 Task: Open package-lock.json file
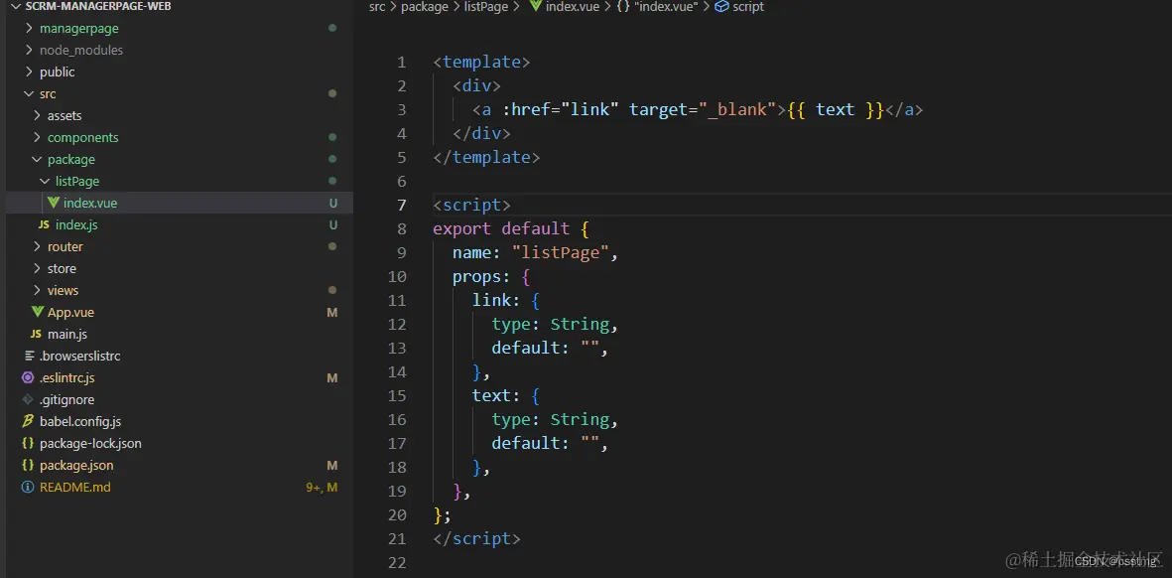pos(180,443)
